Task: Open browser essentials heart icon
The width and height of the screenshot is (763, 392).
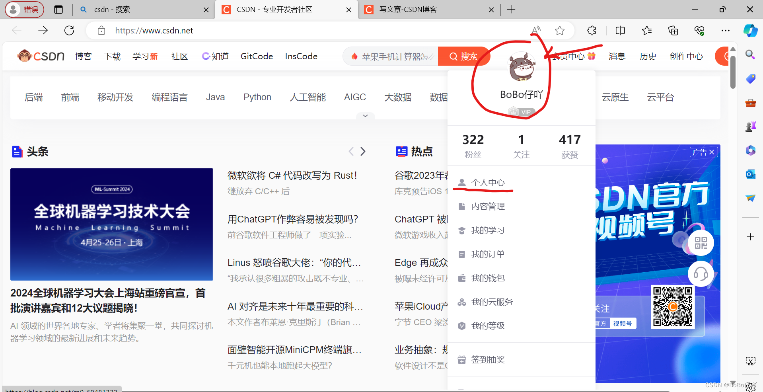Action: [699, 30]
